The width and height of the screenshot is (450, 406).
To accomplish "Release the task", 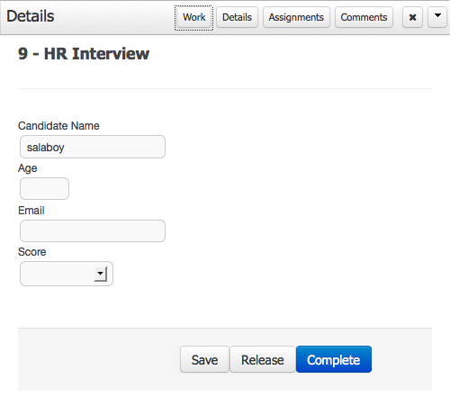I will pos(263,359).
